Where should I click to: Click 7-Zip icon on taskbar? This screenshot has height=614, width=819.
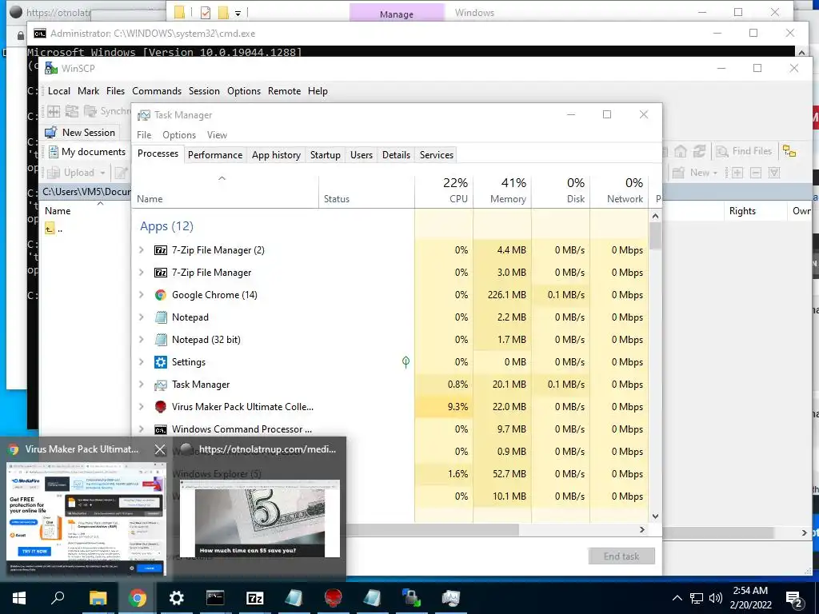[x=254, y=598]
